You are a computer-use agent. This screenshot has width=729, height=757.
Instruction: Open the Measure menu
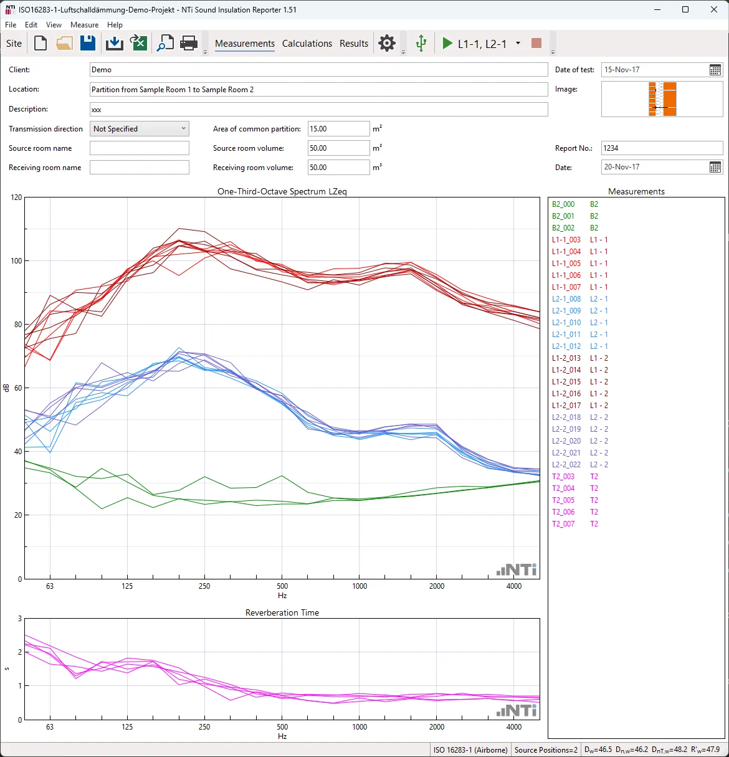pos(84,25)
